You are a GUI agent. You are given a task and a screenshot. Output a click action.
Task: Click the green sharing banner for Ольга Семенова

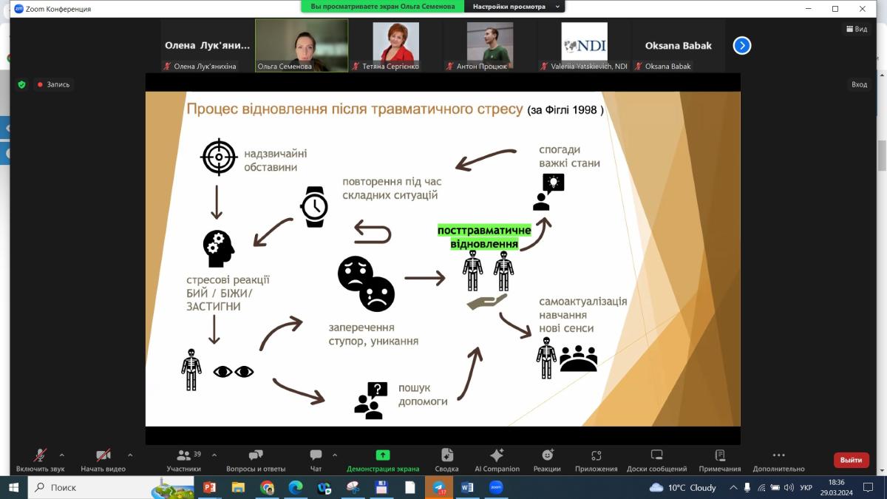pyautogui.click(x=382, y=7)
